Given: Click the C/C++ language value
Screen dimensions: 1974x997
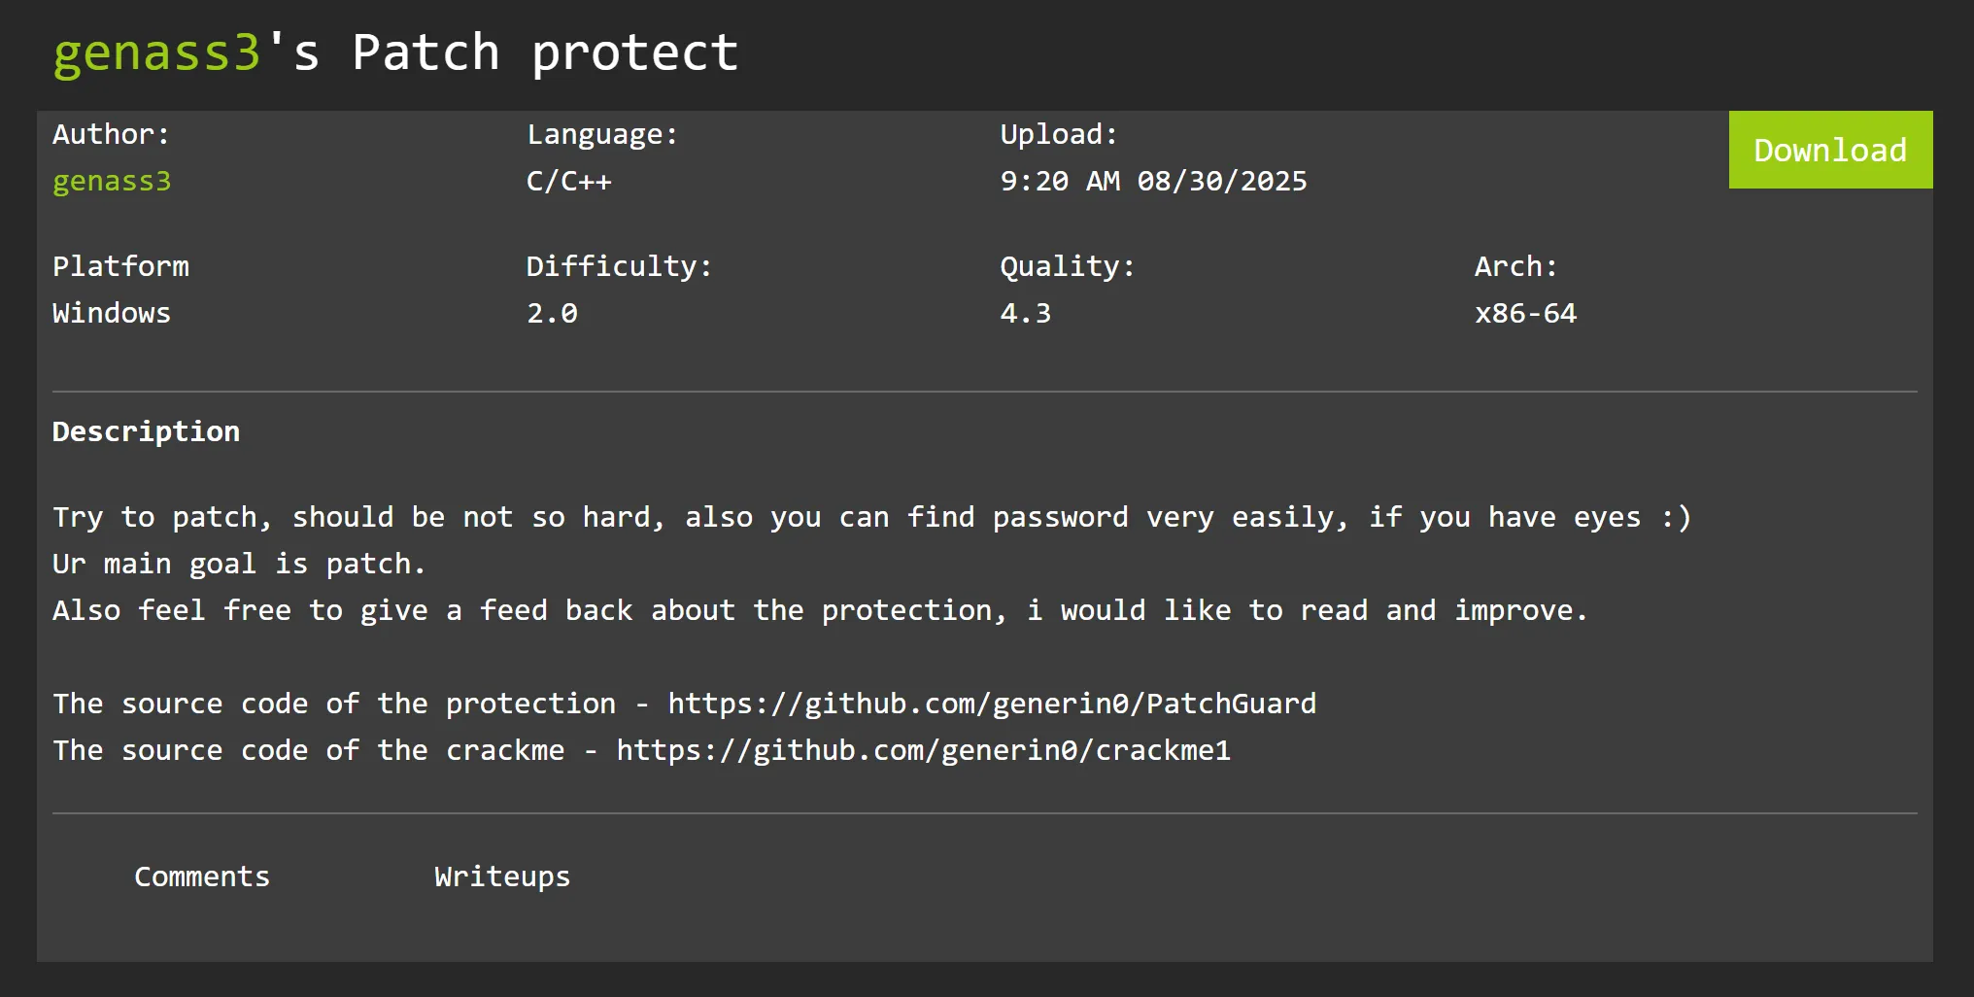Looking at the screenshot, I should tap(569, 182).
